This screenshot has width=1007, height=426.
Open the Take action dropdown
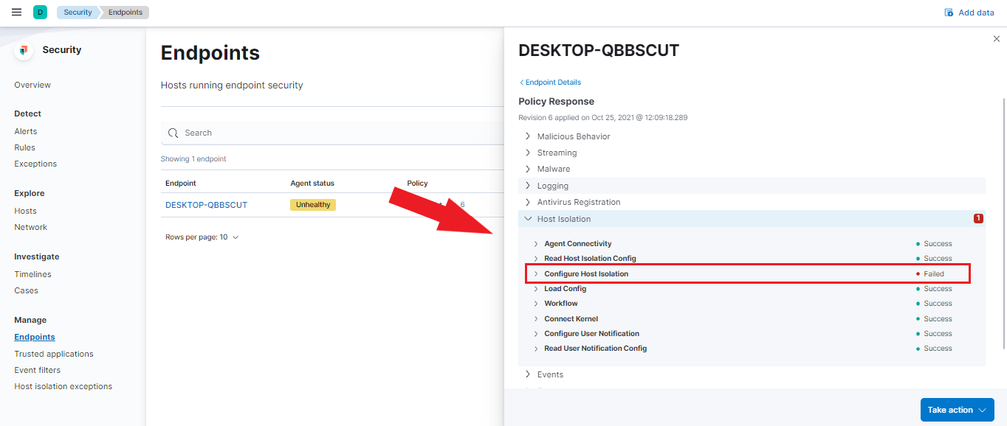coord(957,410)
